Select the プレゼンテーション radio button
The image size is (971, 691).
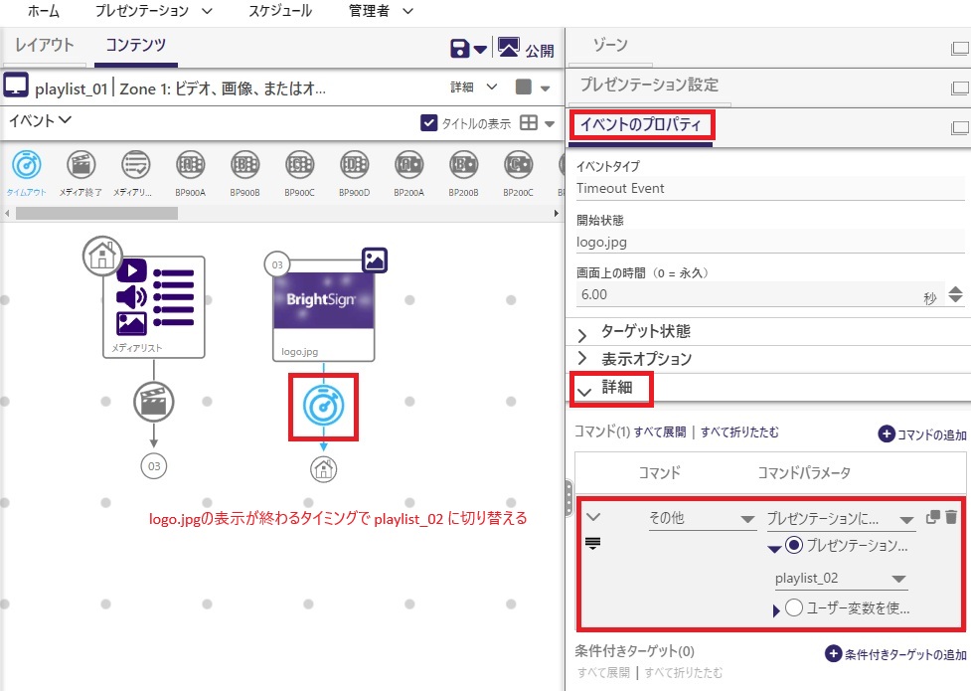point(794,546)
